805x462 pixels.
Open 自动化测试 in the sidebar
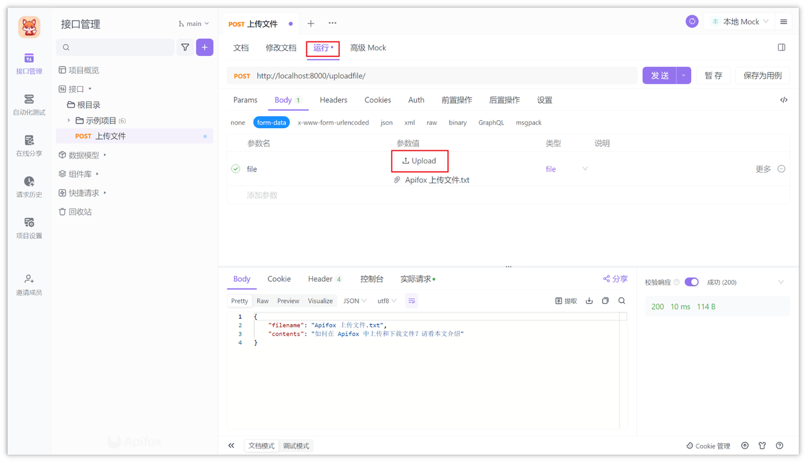(x=29, y=105)
